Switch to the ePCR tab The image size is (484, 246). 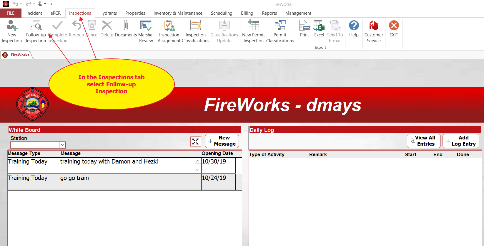pos(56,13)
